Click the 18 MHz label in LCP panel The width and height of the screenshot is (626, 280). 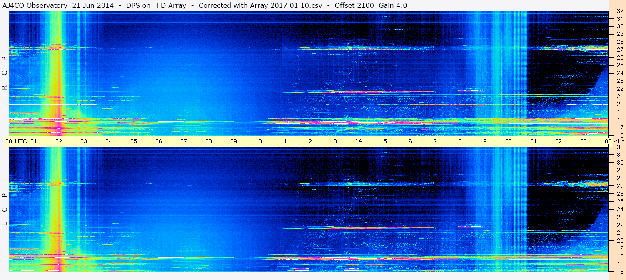pyautogui.click(x=619, y=256)
